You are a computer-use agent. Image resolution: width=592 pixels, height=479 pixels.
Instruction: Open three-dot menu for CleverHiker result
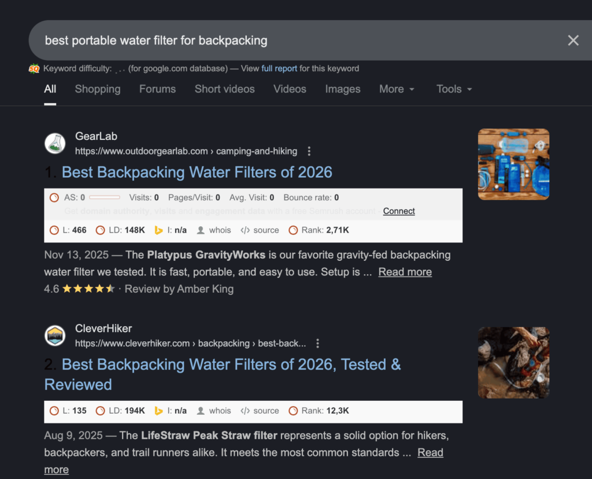[317, 344]
